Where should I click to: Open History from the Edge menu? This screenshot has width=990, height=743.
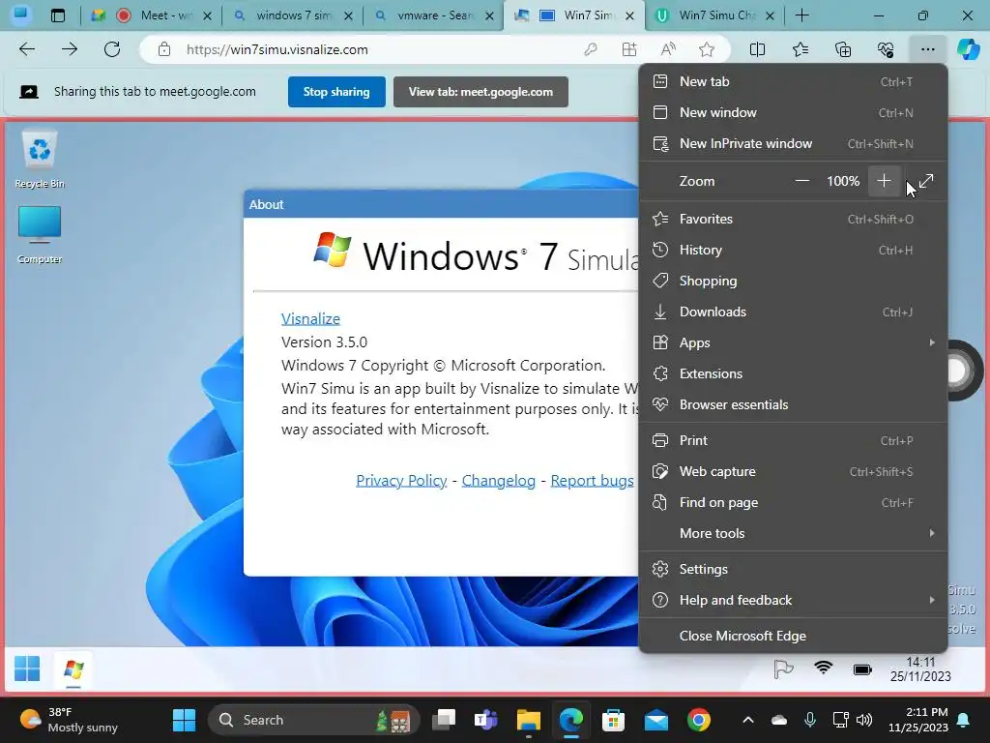click(794, 250)
